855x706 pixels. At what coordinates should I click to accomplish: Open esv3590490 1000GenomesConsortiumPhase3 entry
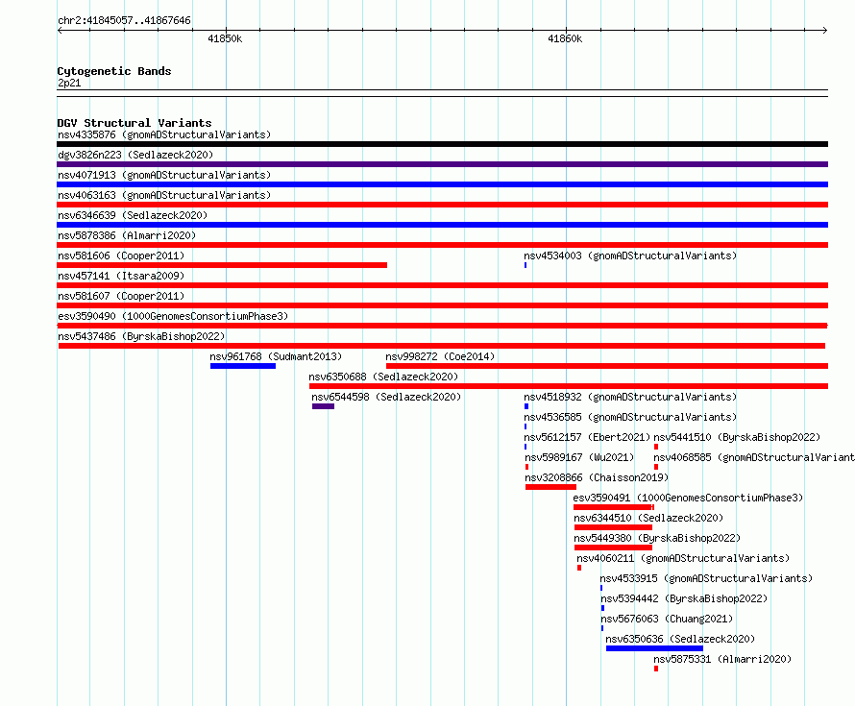173,316
